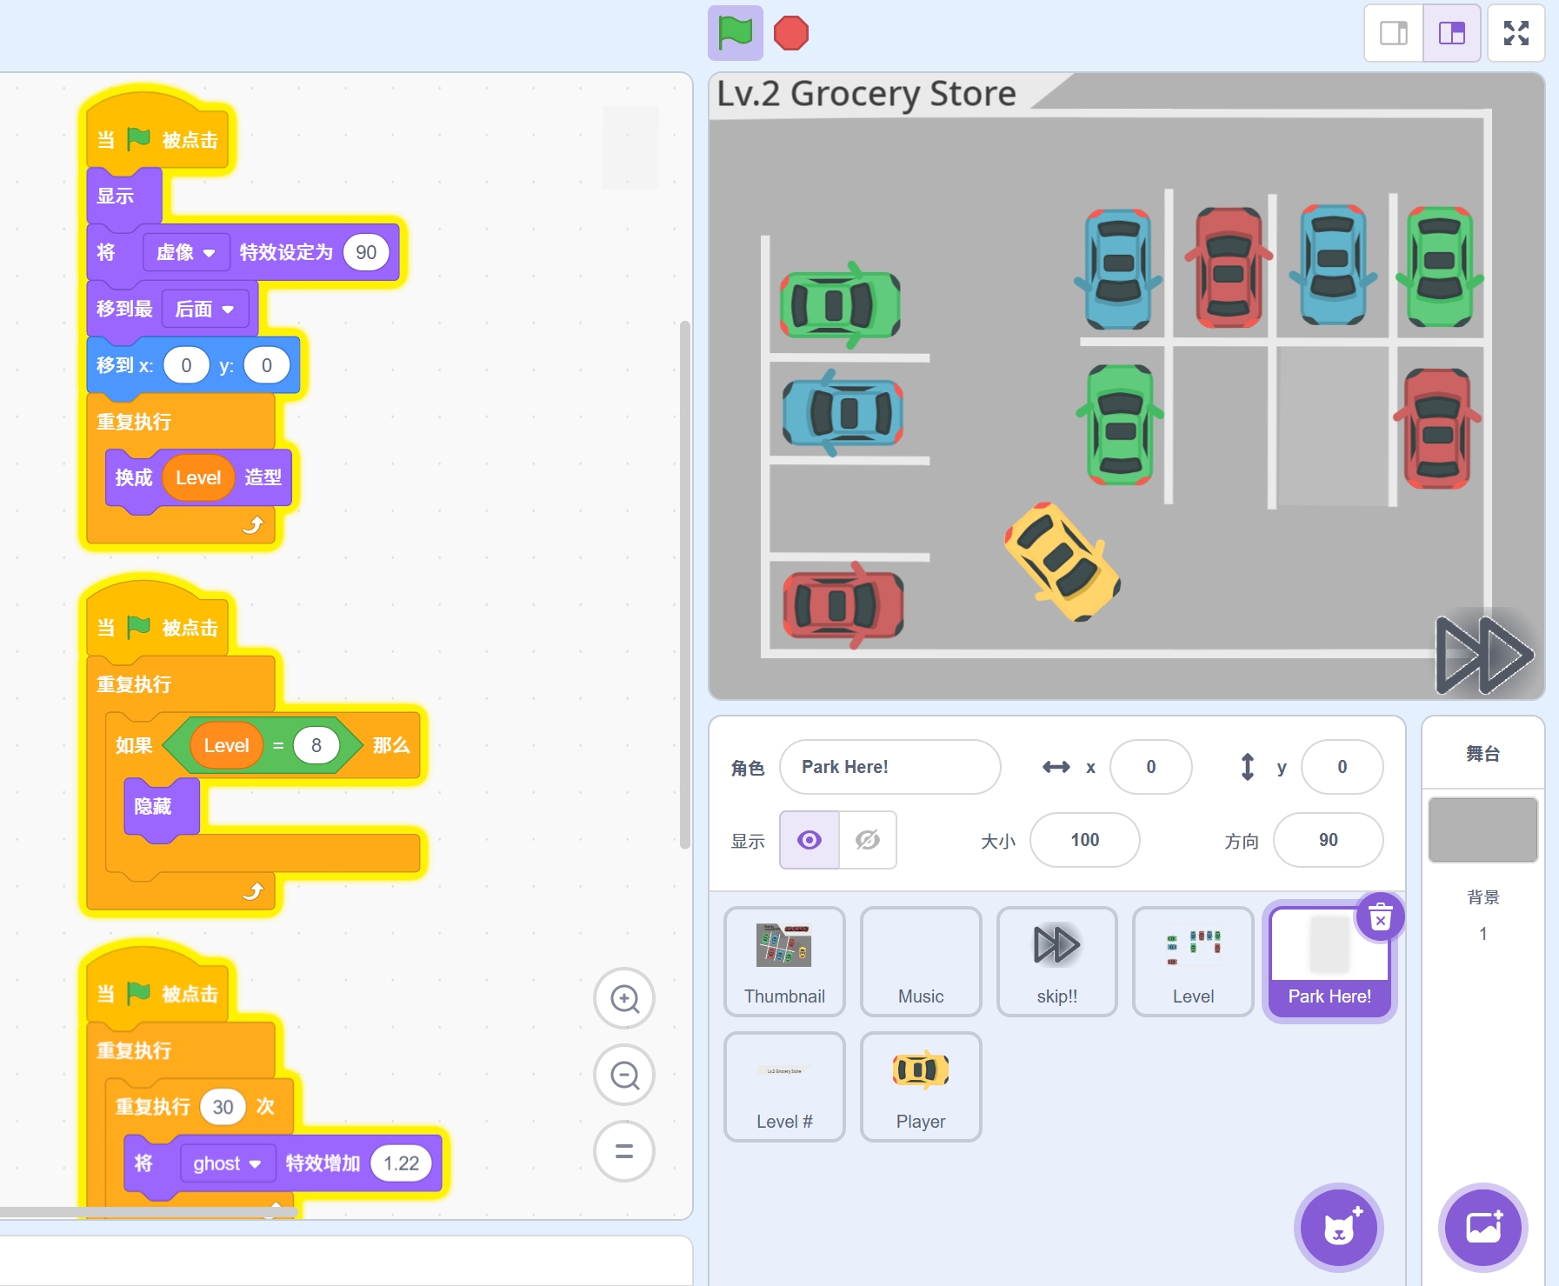
Task: Select the Music sprite
Action: 920,961
